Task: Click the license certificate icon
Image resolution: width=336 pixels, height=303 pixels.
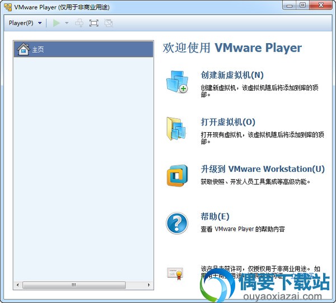Action: (x=175, y=273)
